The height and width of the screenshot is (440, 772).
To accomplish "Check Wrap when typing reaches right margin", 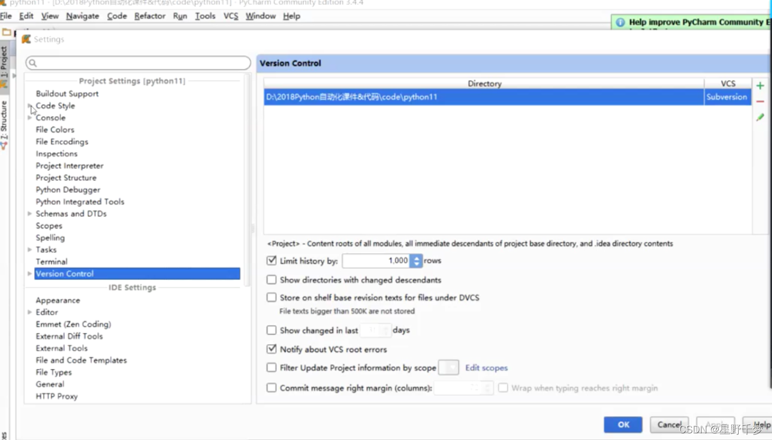I will [503, 388].
